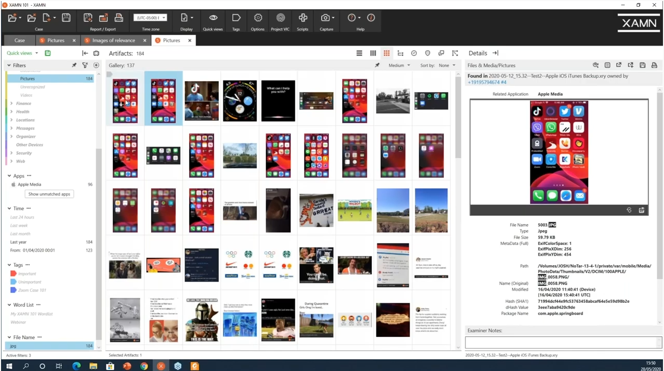The image size is (664, 371).
Task: Open the geographic map view
Action: pos(427,53)
